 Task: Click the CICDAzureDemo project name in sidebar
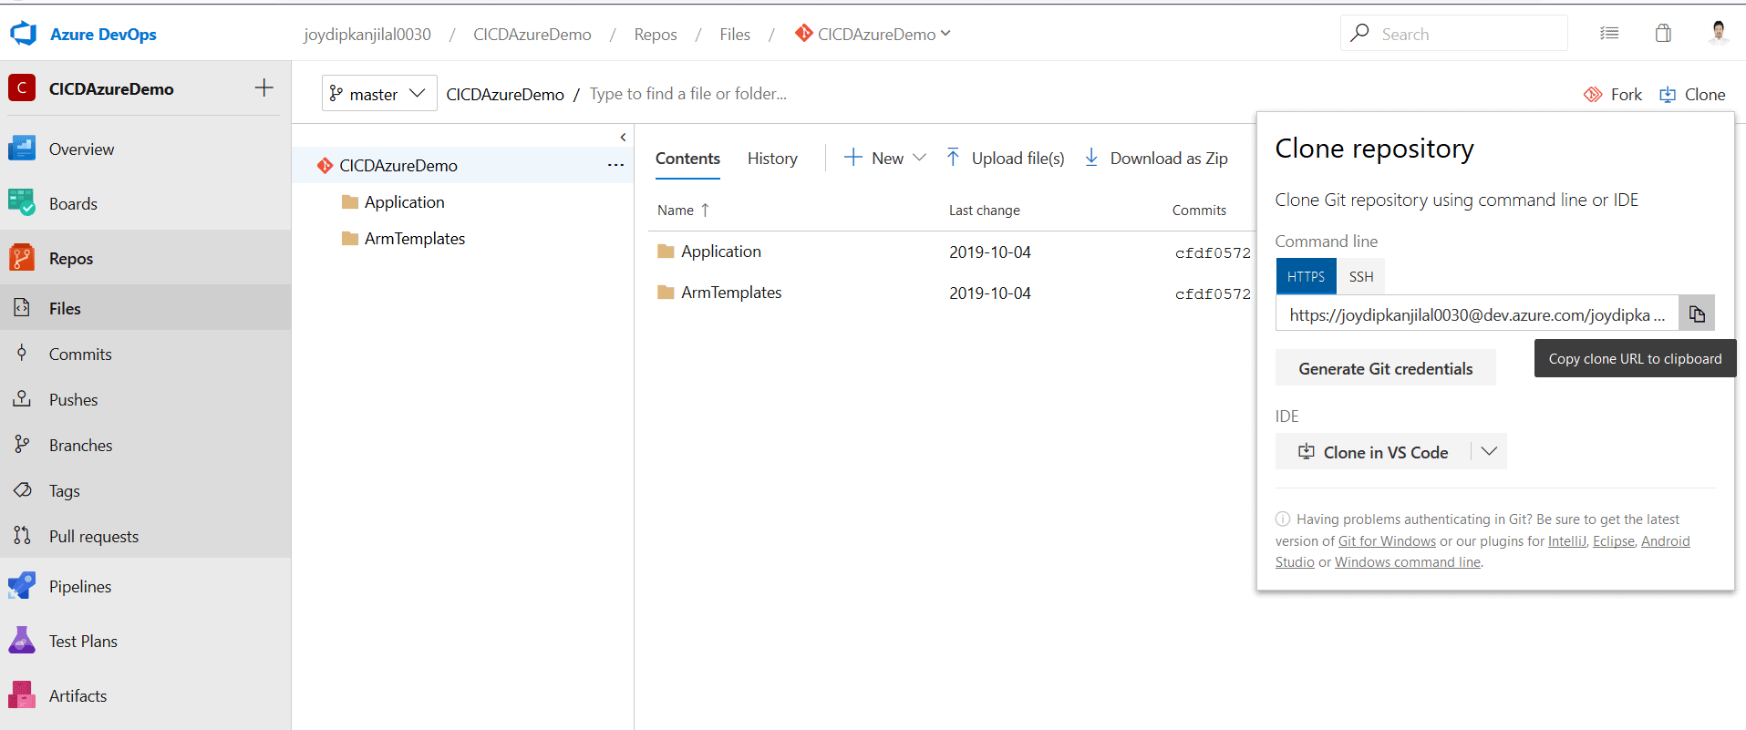(x=111, y=88)
